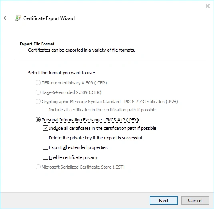Enable certificate privacy checkbox
214x209 pixels.
click(45, 157)
